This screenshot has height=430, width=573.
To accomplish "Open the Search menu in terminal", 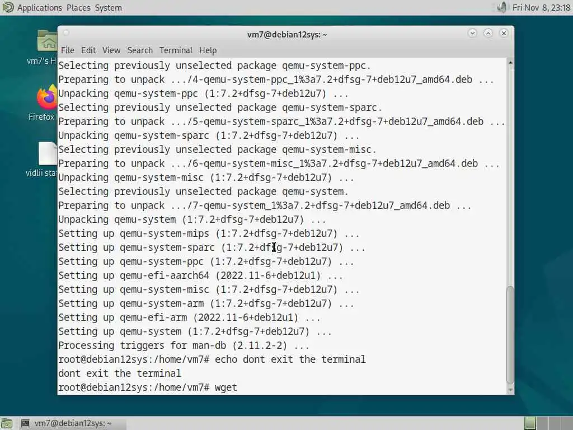I will tap(140, 50).
